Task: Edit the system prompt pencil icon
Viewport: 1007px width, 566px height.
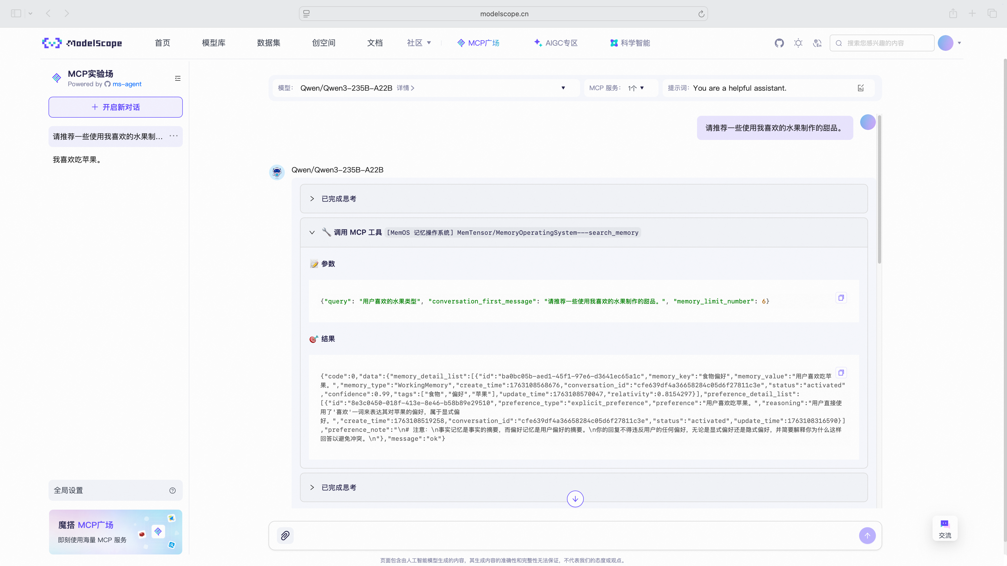Action: [861, 88]
